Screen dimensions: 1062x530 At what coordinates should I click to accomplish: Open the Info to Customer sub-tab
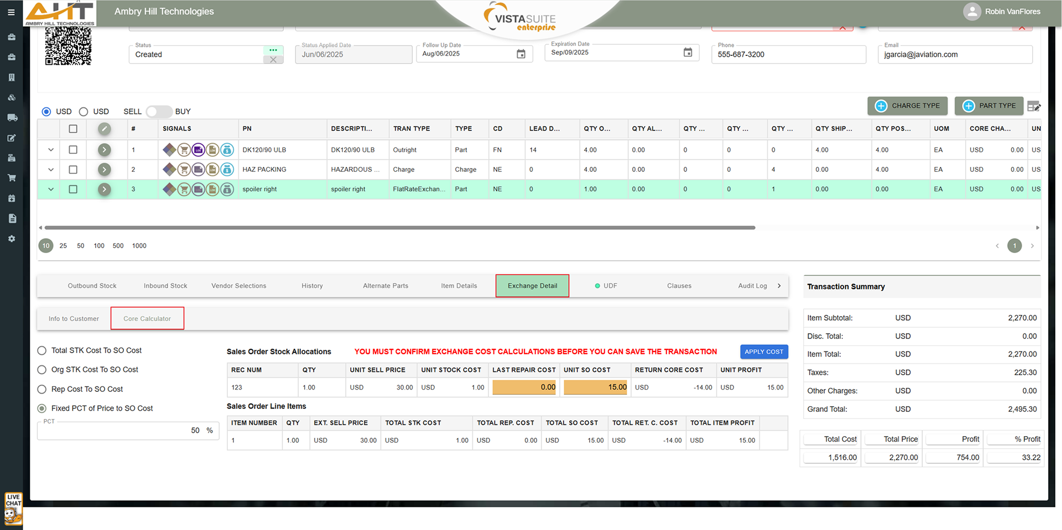click(74, 319)
